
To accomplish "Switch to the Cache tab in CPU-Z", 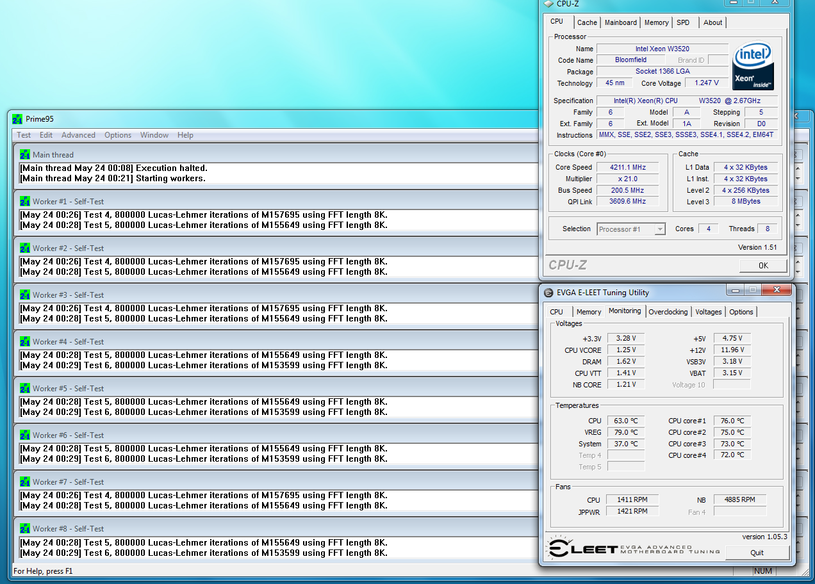I will click(x=587, y=22).
